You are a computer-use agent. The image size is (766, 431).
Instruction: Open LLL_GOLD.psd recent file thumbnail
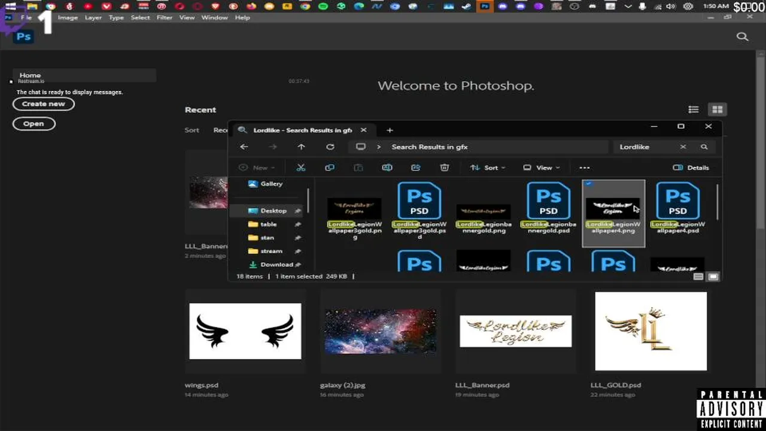click(651, 331)
